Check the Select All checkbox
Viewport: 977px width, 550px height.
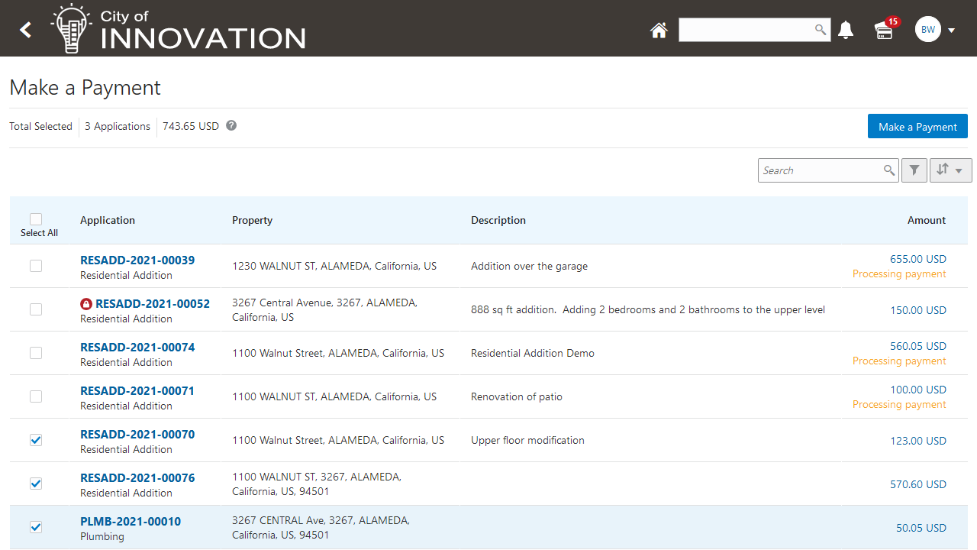[36, 219]
